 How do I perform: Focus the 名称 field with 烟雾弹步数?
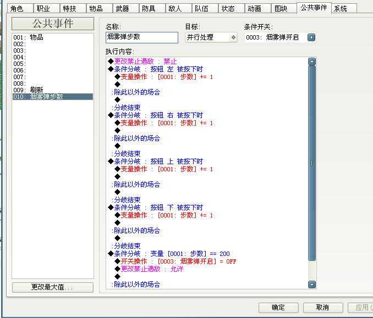point(142,37)
